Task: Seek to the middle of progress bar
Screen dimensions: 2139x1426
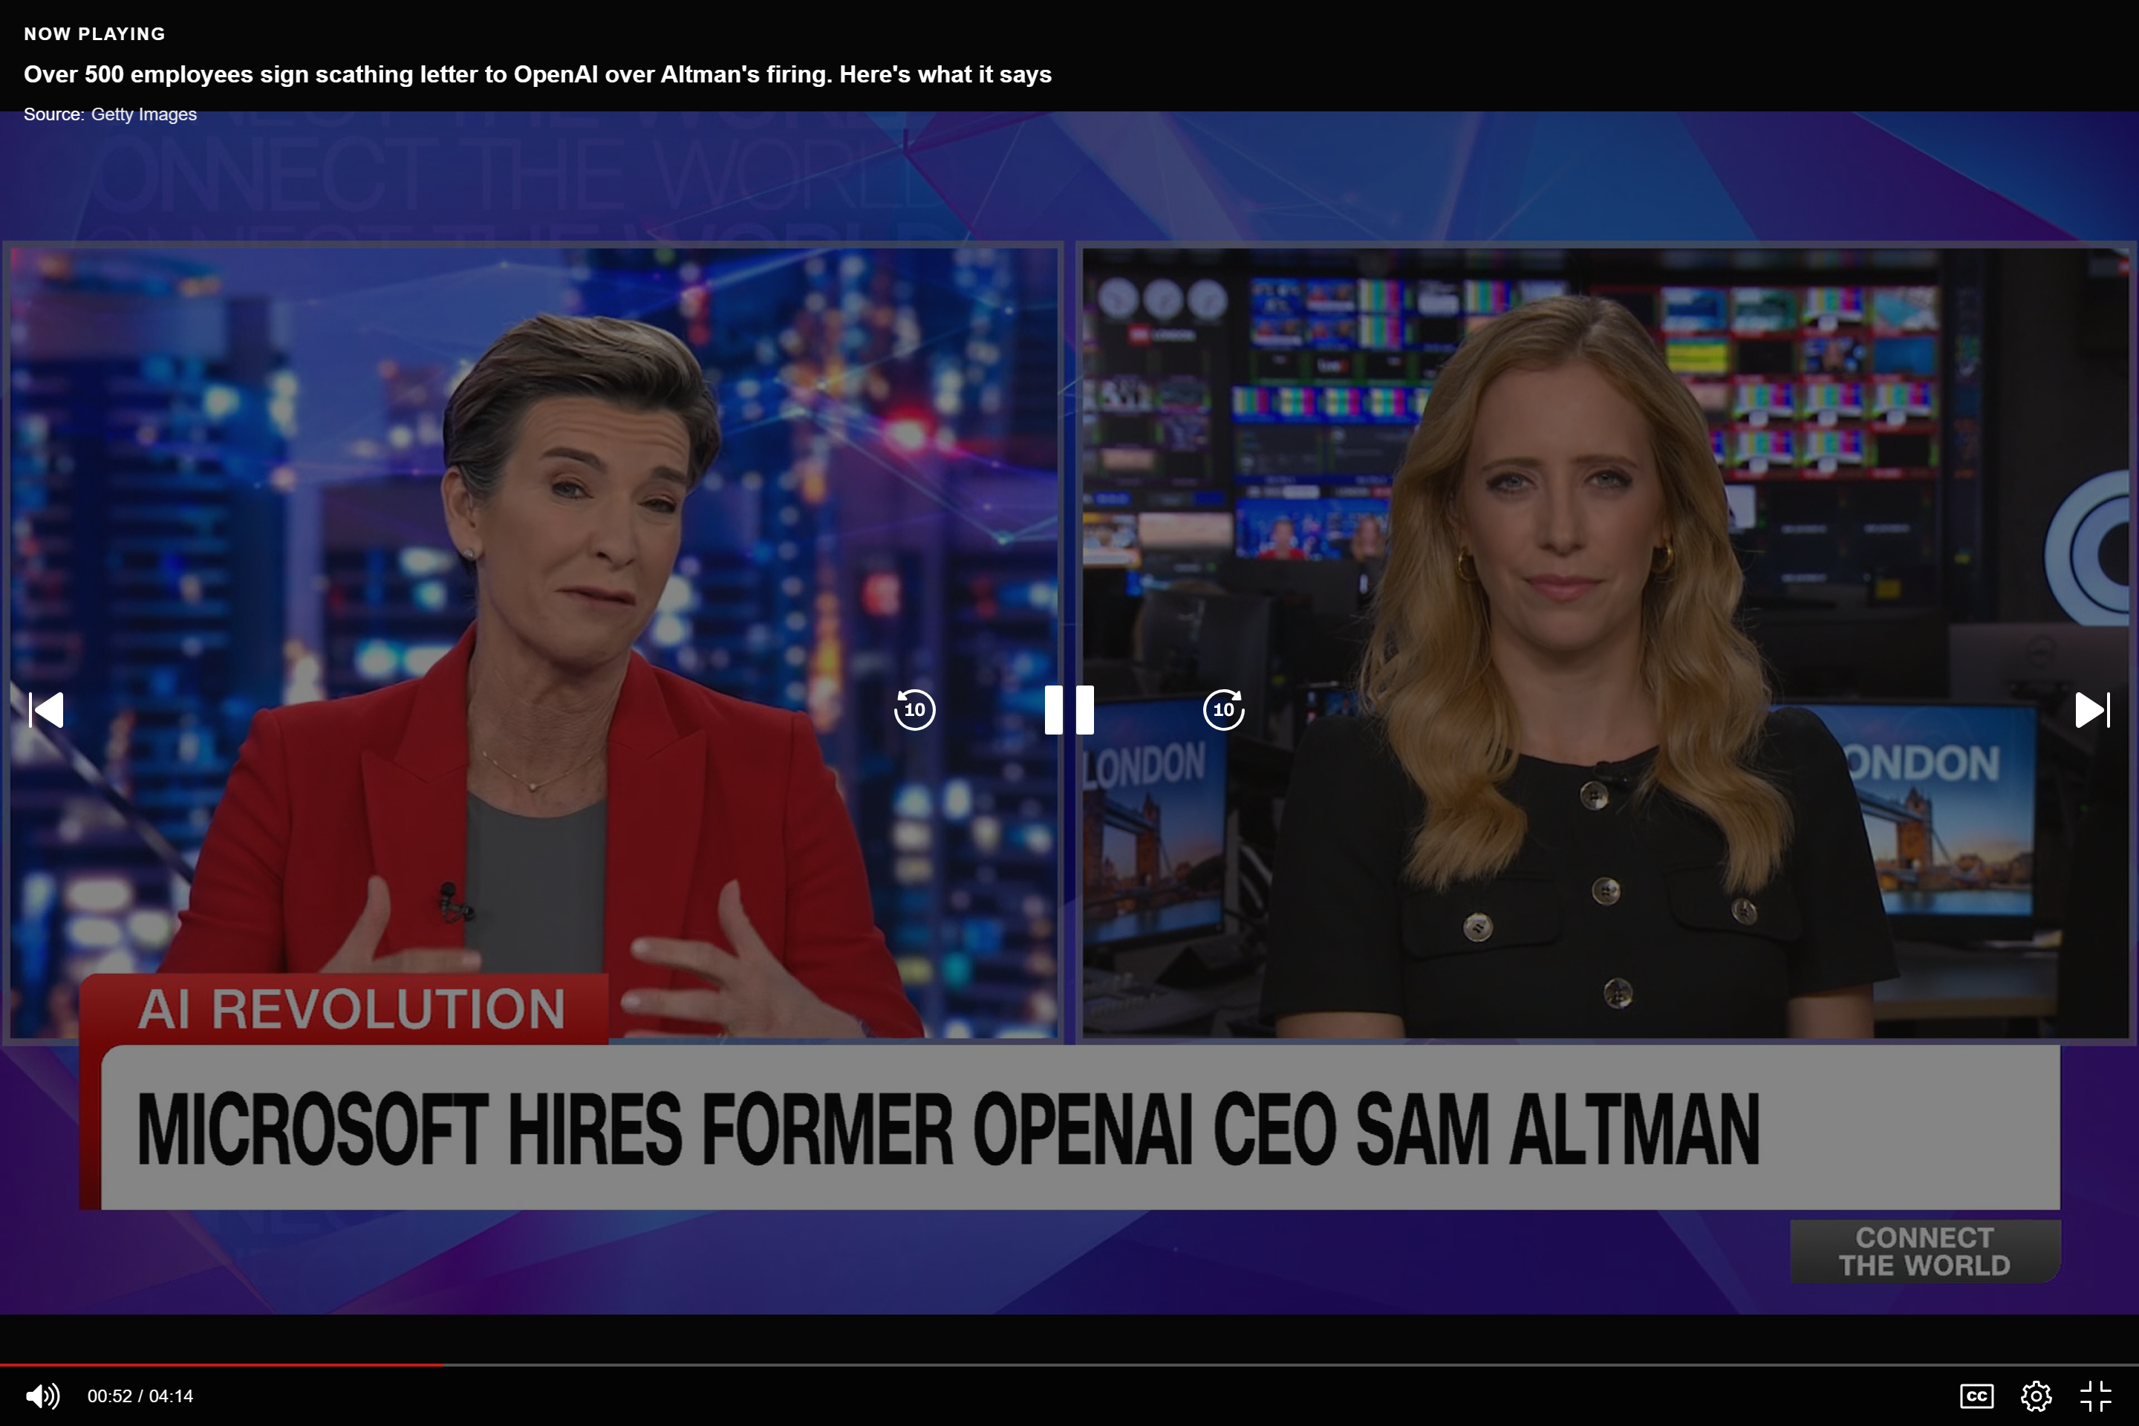Action: pyautogui.click(x=1069, y=1365)
